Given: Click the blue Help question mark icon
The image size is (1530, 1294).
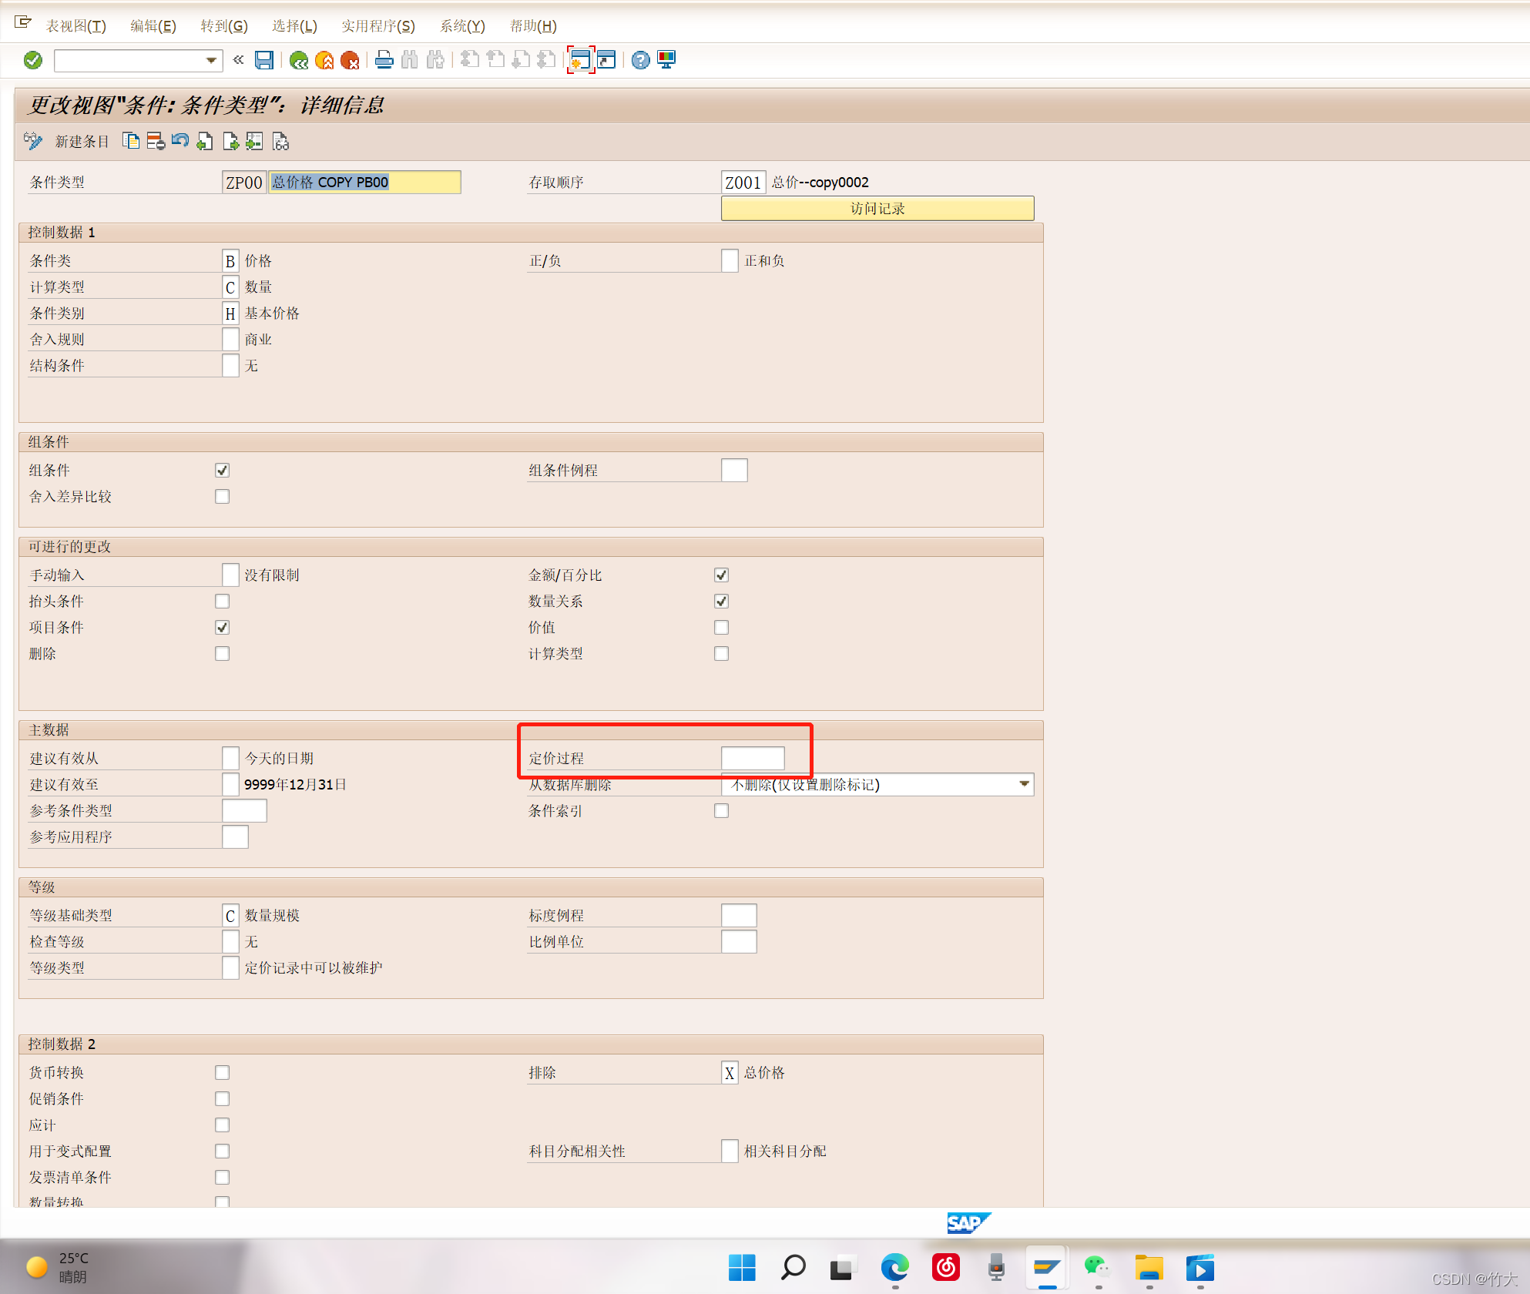Looking at the screenshot, I should (x=640, y=60).
